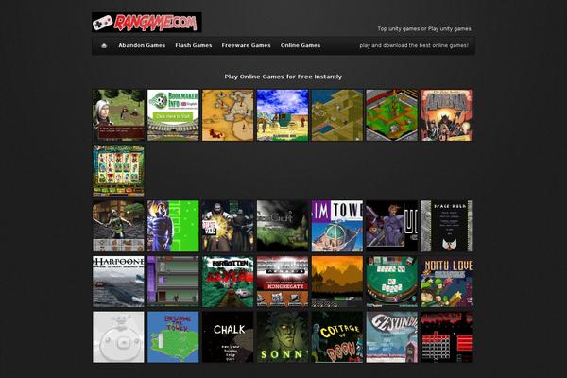Open the purple armored knight thumbnail
The image size is (567, 378).
(391, 226)
